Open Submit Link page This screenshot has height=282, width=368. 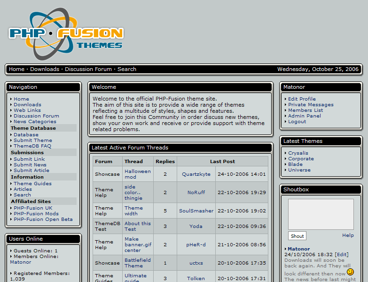(29, 159)
